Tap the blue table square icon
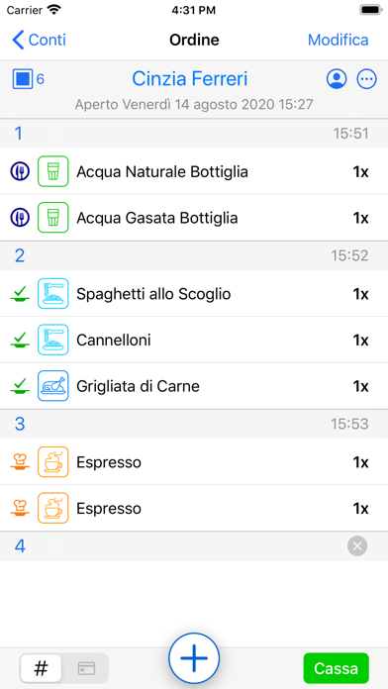388x689 pixels. (x=23, y=79)
